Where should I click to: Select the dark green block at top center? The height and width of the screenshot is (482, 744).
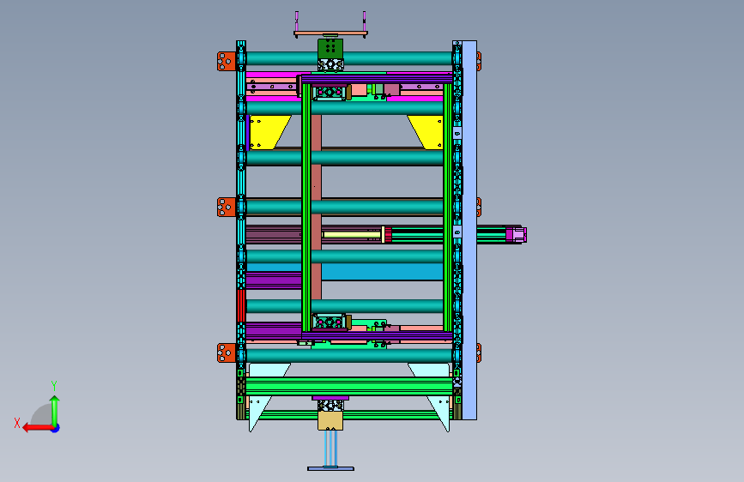330,48
